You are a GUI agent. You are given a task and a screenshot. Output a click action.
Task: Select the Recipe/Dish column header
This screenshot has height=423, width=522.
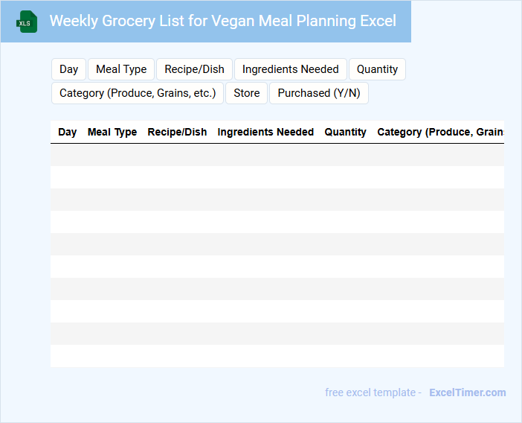coord(178,132)
